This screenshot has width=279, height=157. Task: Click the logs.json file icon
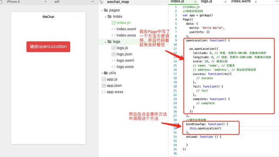(113, 54)
